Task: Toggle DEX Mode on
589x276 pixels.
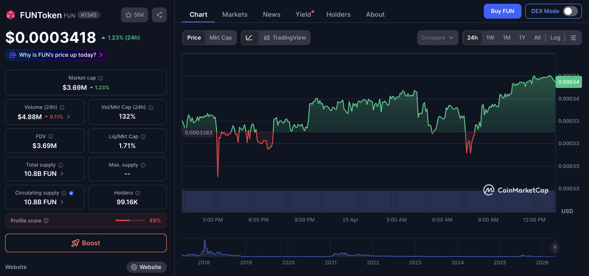Action: (572, 11)
